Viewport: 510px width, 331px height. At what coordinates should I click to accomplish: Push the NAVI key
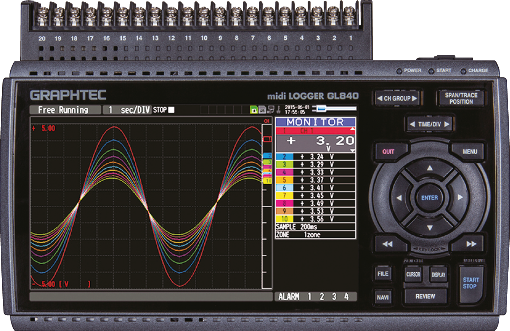[383, 297]
